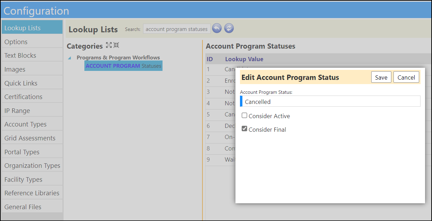Select row with ID 9
Screen dimensions: 432x221
click(220, 159)
